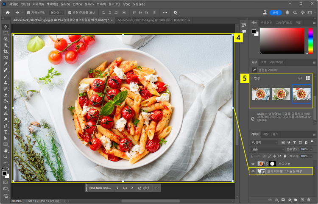The width and height of the screenshot is (318, 204).
Task: Select the Paint Bucket tool
Action: click(6, 101)
